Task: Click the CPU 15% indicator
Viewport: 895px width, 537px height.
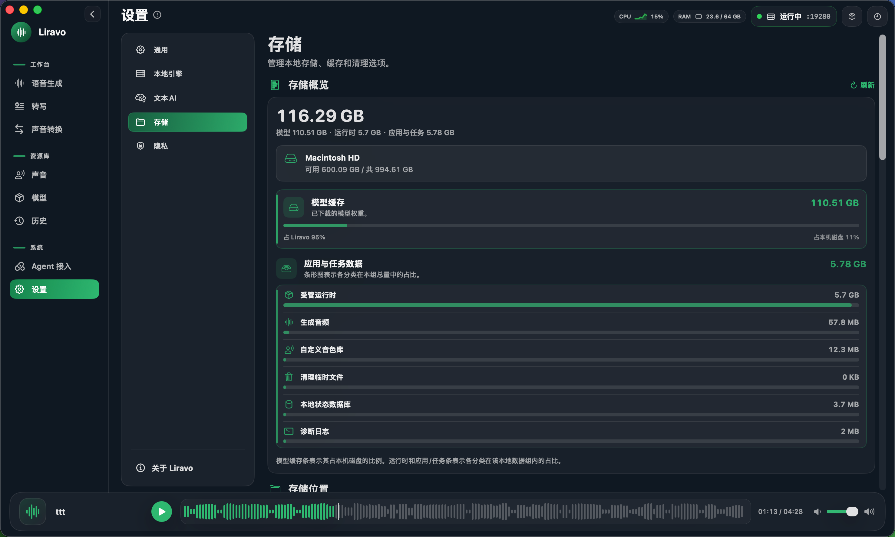Action: 641,16
